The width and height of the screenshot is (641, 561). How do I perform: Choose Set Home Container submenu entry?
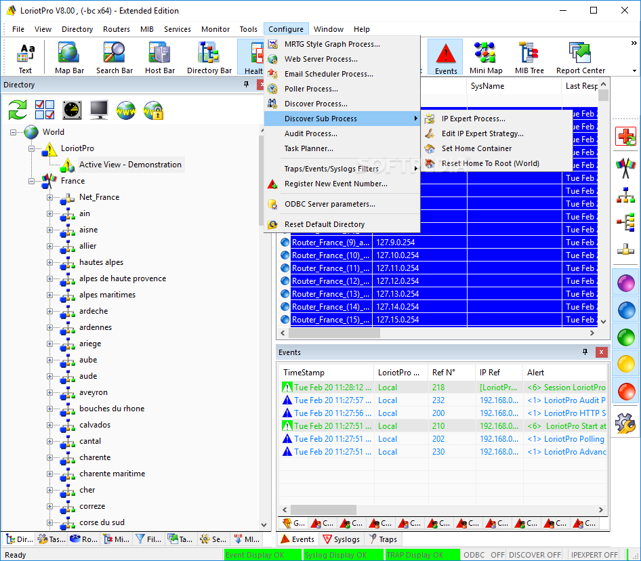pyautogui.click(x=496, y=148)
